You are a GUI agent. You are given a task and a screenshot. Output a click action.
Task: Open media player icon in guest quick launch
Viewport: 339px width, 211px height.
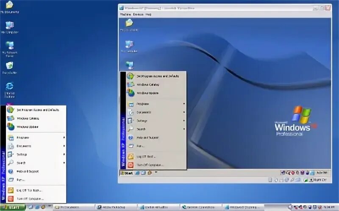click(x=150, y=173)
